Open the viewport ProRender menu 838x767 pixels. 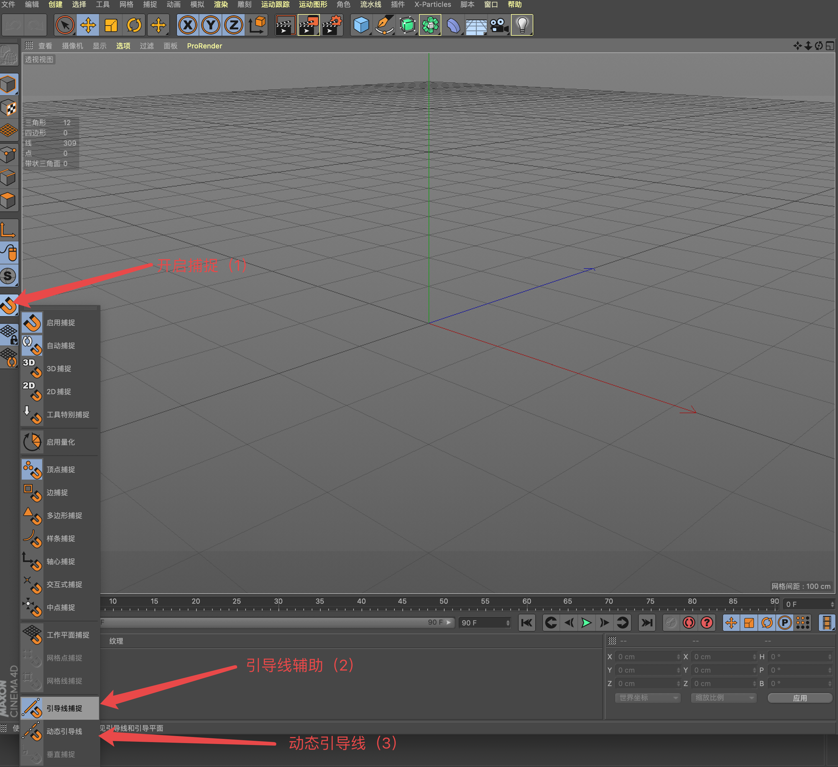[x=204, y=46]
